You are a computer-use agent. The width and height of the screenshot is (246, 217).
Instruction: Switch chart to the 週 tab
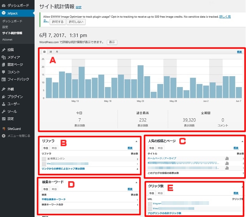coord(51,52)
